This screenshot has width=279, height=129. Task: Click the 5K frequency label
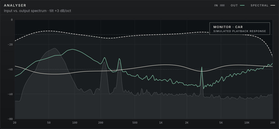coord(221,123)
